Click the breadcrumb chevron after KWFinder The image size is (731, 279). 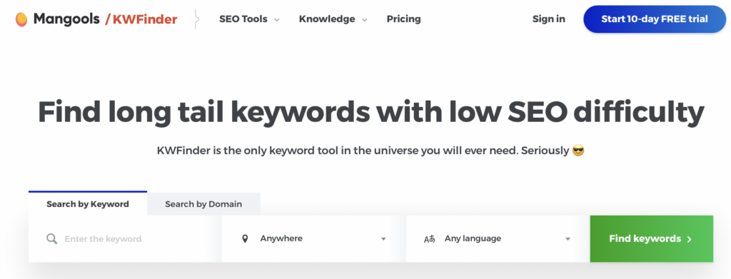(x=197, y=19)
